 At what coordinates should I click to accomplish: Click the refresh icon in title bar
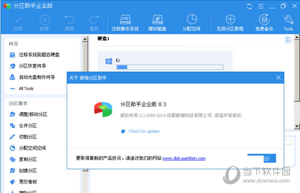click(249, 6)
